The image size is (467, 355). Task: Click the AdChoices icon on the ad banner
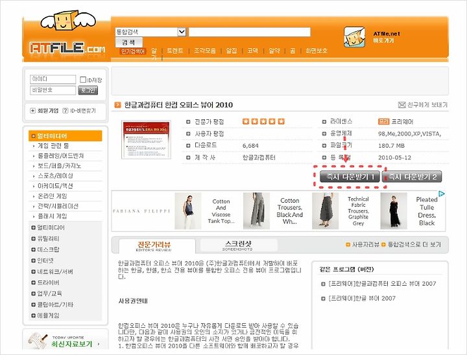point(442,194)
